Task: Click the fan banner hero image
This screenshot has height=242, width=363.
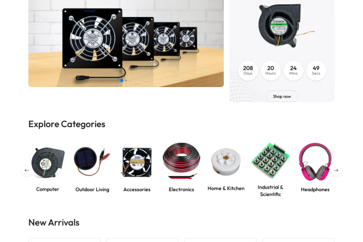Action: point(126,44)
